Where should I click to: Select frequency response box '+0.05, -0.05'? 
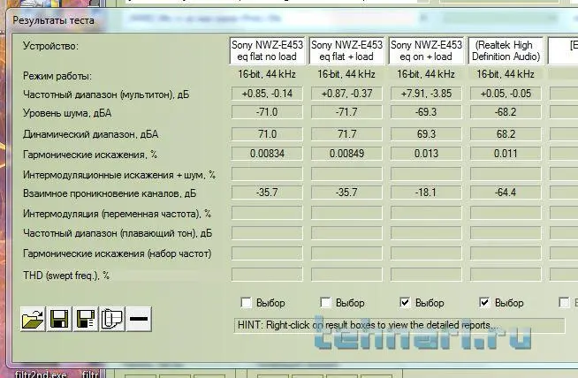pos(506,94)
